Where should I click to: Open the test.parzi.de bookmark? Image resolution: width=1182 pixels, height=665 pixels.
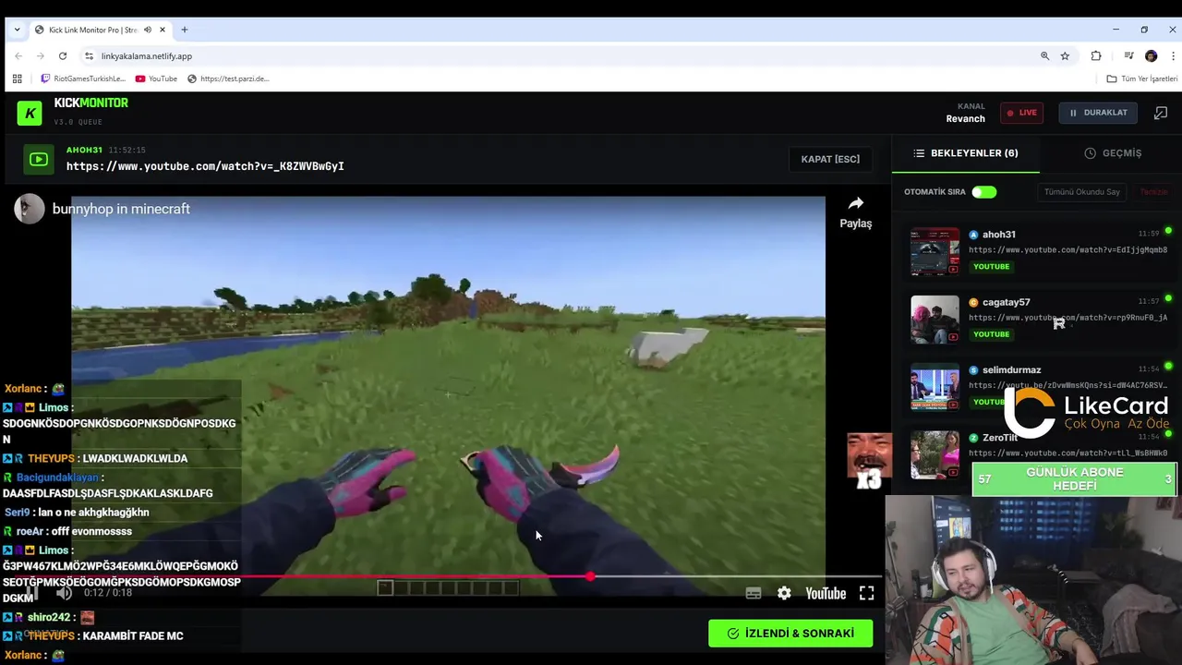228,79
